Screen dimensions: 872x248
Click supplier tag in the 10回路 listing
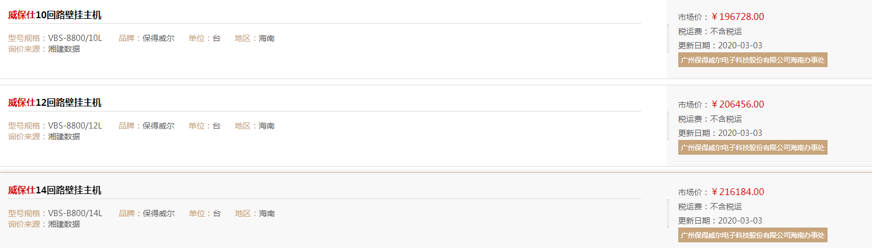click(753, 60)
